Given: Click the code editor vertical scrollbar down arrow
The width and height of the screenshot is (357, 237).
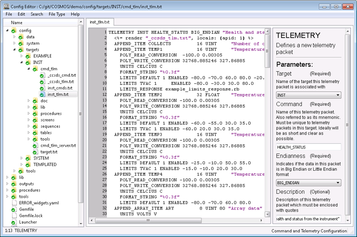Looking at the screenshot, I should 267,214.
